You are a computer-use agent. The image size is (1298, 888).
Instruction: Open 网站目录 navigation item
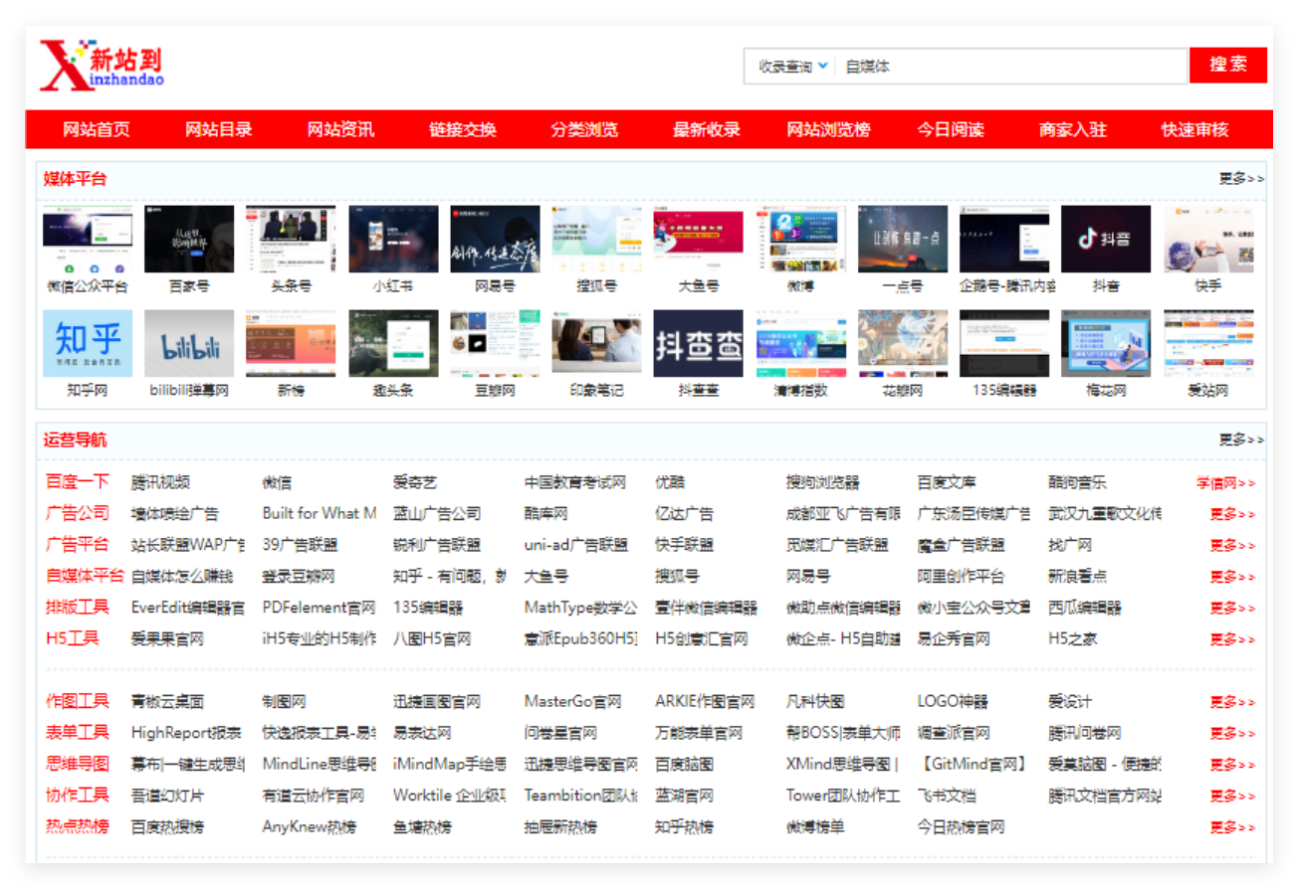pyautogui.click(x=219, y=129)
